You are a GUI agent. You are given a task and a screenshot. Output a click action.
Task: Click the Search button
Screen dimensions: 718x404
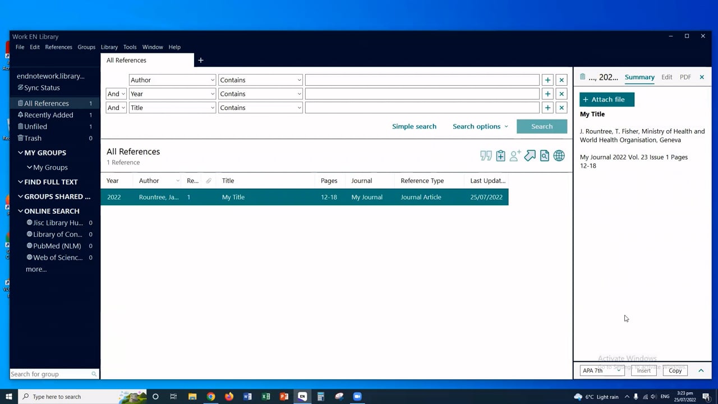tap(542, 126)
